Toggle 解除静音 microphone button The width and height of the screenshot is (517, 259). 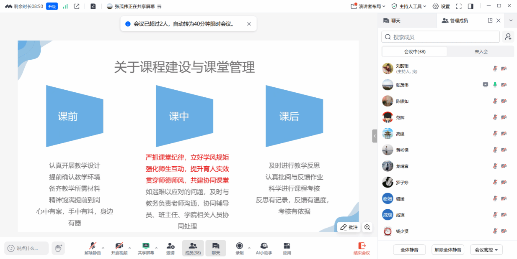point(93,248)
